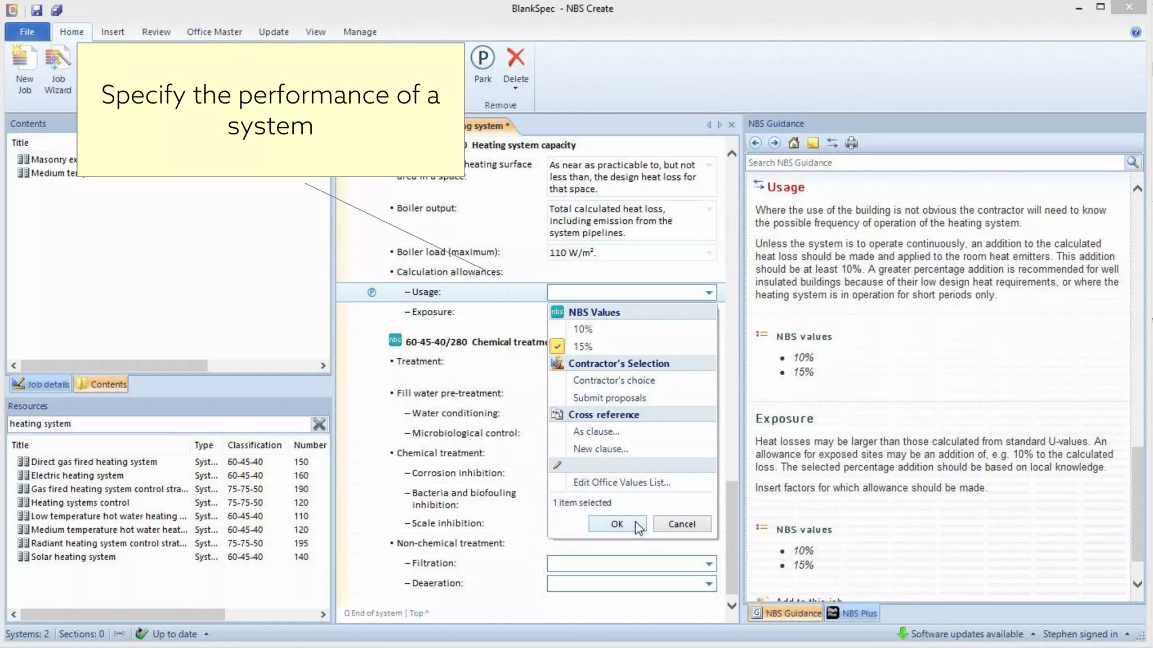Expand the Up to date status menu
1153x648 pixels.
pyautogui.click(x=206, y=634)
